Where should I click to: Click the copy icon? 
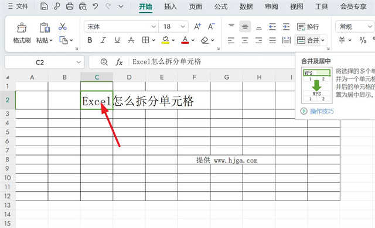click(x=63, y=40)
